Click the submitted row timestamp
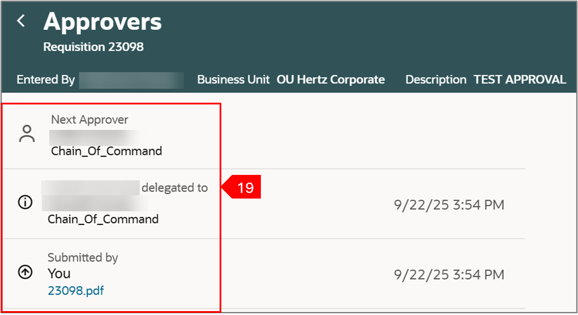The height and width of the screenshot is (315, 578). (x=449, y=275)
